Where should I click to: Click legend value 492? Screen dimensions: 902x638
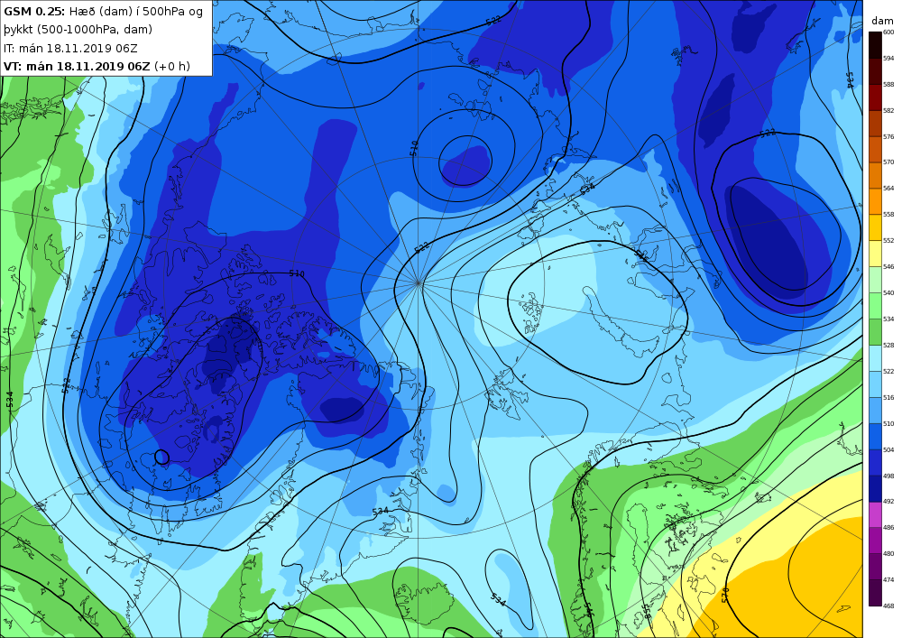[888, 502]
